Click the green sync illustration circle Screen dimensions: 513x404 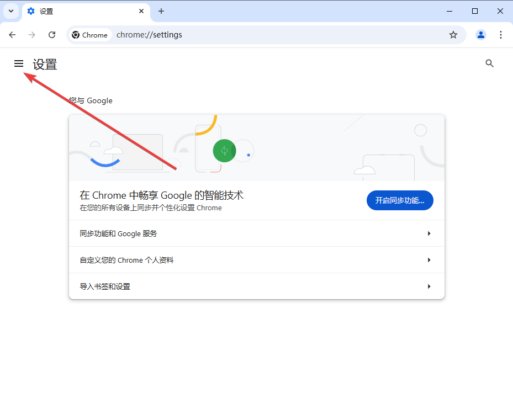224,150
